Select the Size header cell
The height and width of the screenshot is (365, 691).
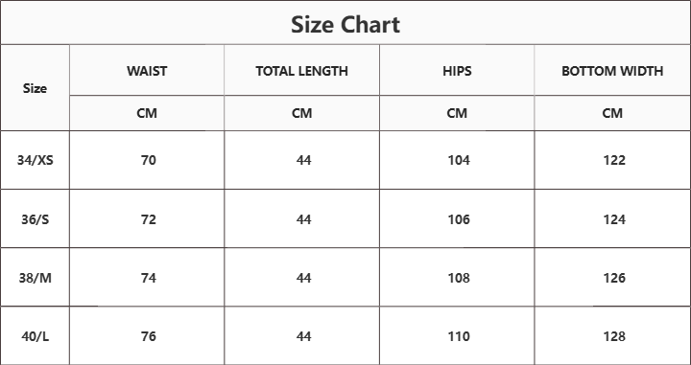tap(35, 88)
